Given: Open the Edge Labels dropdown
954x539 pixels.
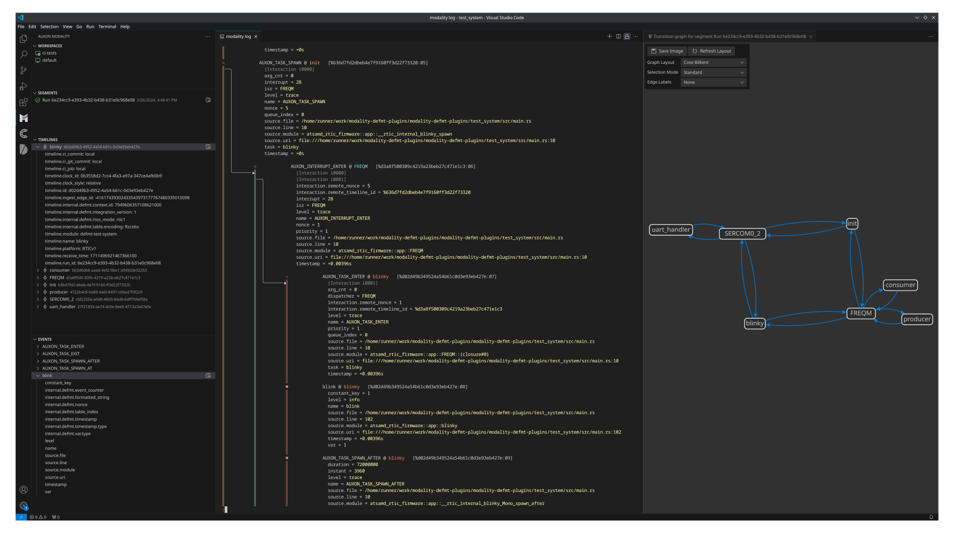Looking at the screenshot, I should pos(713,83).
